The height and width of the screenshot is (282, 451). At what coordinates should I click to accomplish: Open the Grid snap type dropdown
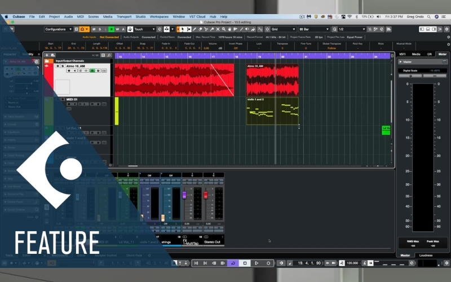pyautogui.click(x=284, y=29)
